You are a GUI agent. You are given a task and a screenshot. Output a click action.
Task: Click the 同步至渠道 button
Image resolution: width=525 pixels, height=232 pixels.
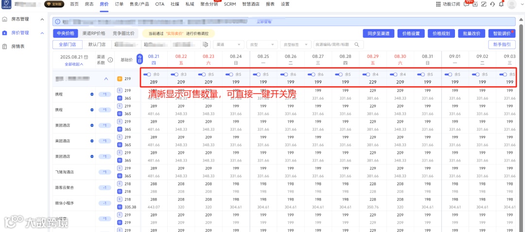pos(378,34)
